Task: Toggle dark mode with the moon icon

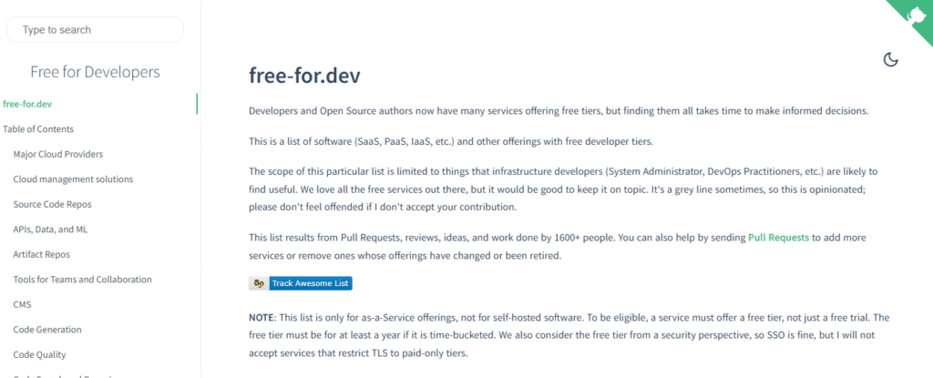Action: (890, 59)
